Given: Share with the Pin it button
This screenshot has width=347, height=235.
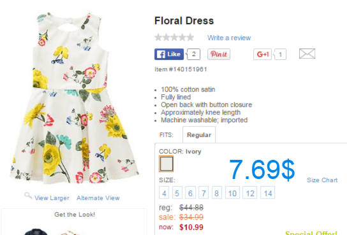Looking at the screenshot, I should (x=219, y=54).
